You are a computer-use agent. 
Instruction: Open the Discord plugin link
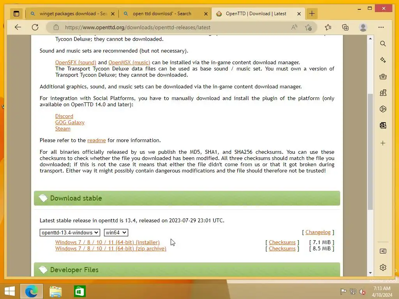64,116
